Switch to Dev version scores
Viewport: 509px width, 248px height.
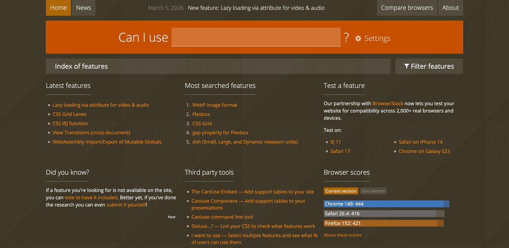(374, 191)
